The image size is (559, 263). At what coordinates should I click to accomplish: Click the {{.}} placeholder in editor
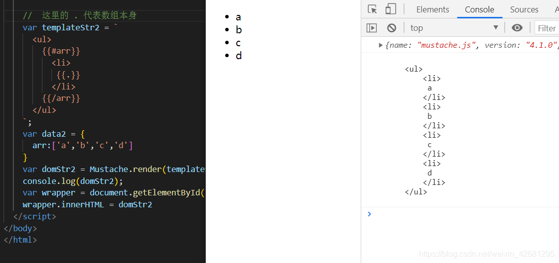click(x=68, y=75)
